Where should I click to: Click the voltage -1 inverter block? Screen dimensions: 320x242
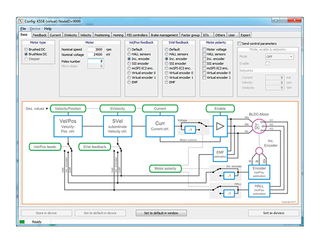pos(190,130)
